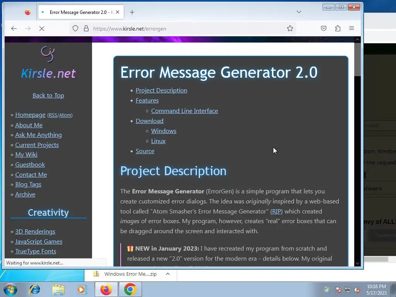Click the scrollbar down arrow
Screen dimensions: 396x297
[x=357, y=263]
